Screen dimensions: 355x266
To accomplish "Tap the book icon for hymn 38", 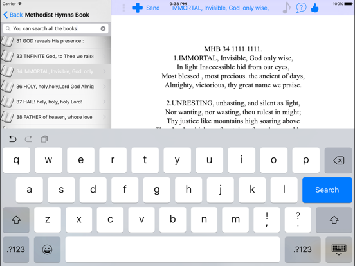I will point(7,117).
